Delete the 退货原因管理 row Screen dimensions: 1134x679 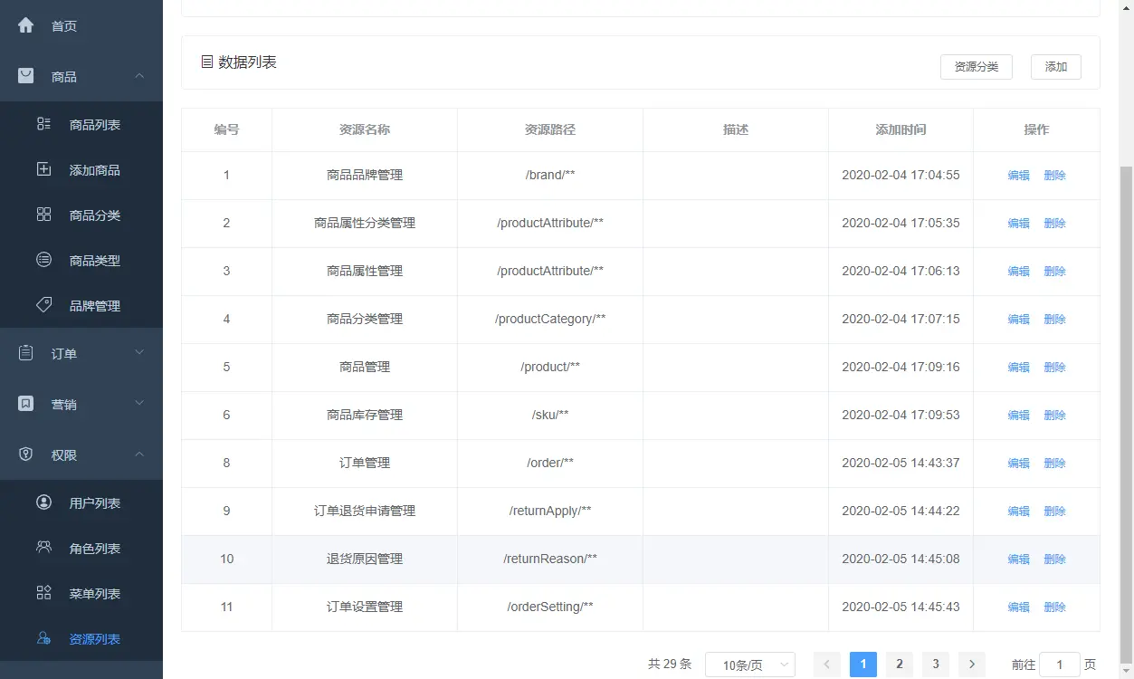pyautogui.click(x=1055, y=559)
